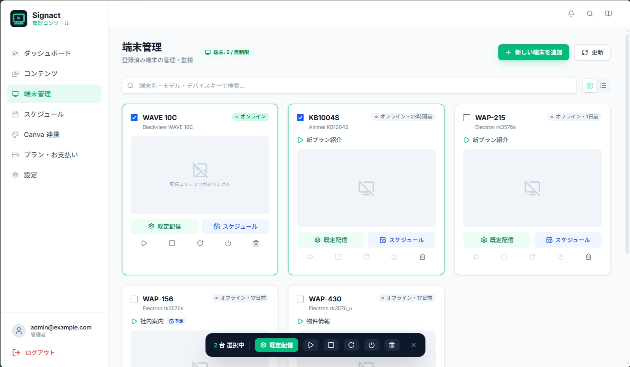The width and height of the screenshot is (630, 367).
Task: Go to スケジュール in the sidebar
Action: (54, 114)
